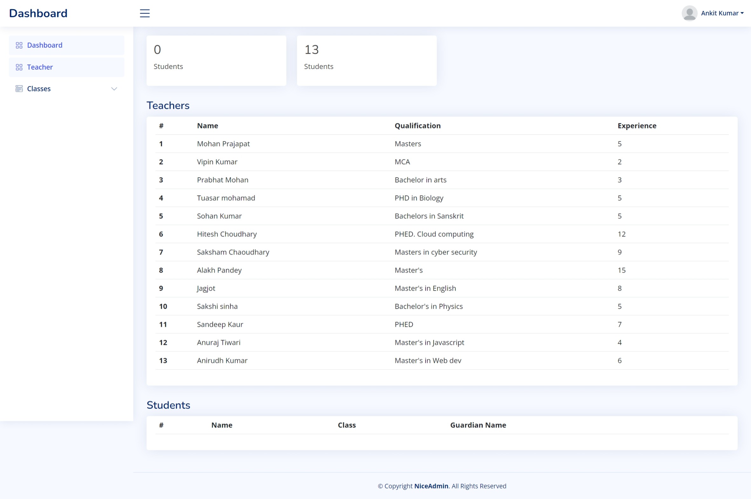Click the Experience column header
Screen dimensions: 751x499
click(637, 126)
